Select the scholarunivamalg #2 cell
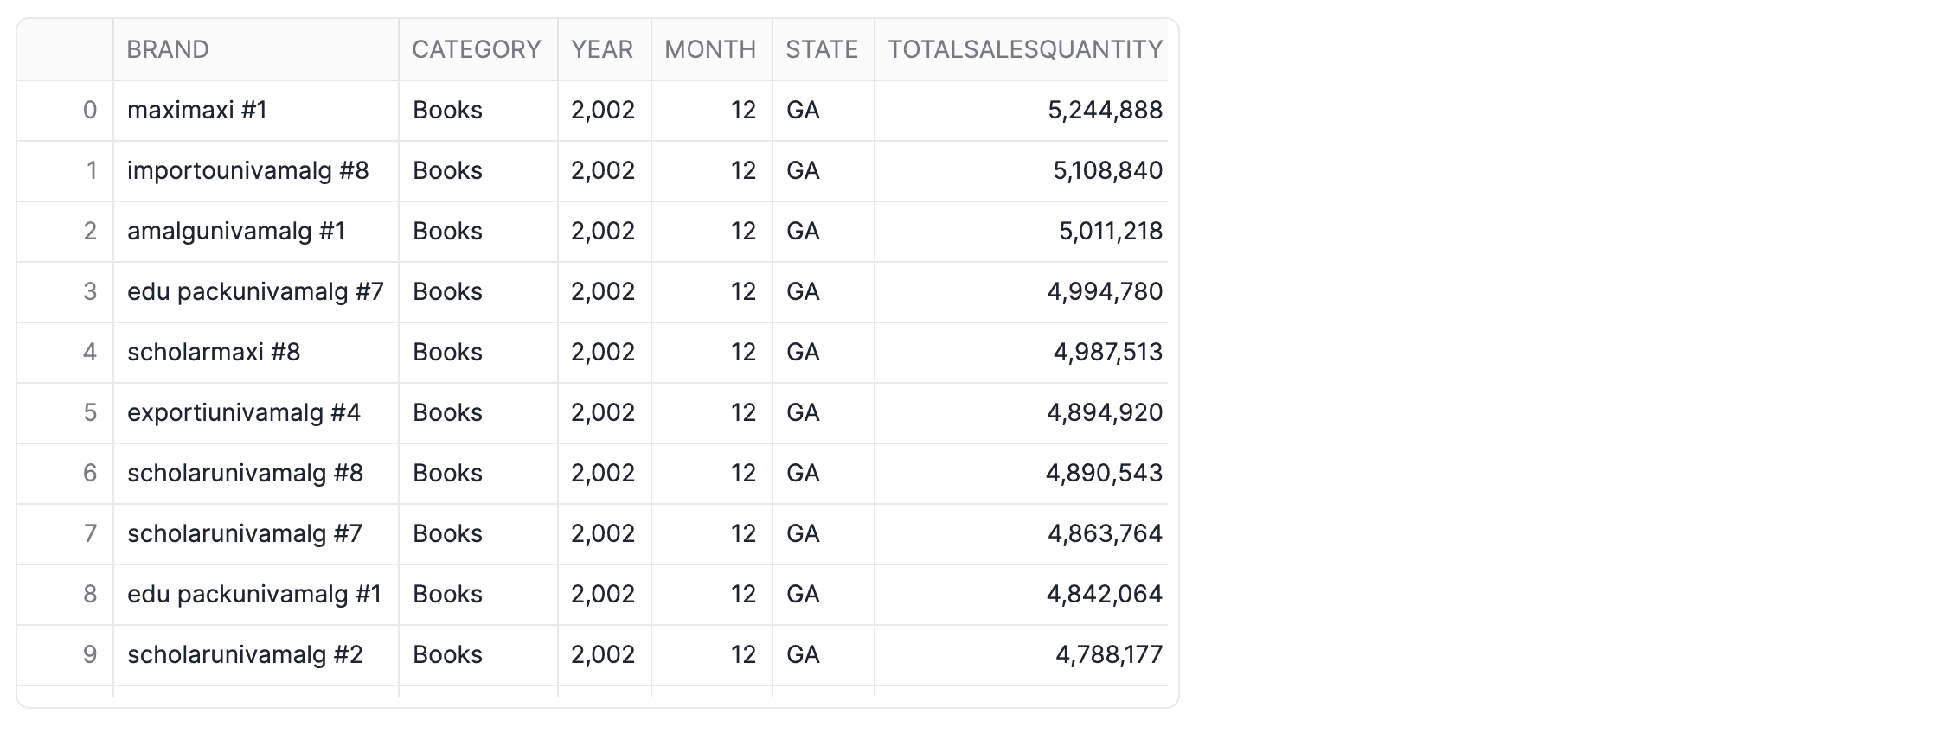Image resolution: width=1936 pixels, height=733 pixels. coord(246,654)
